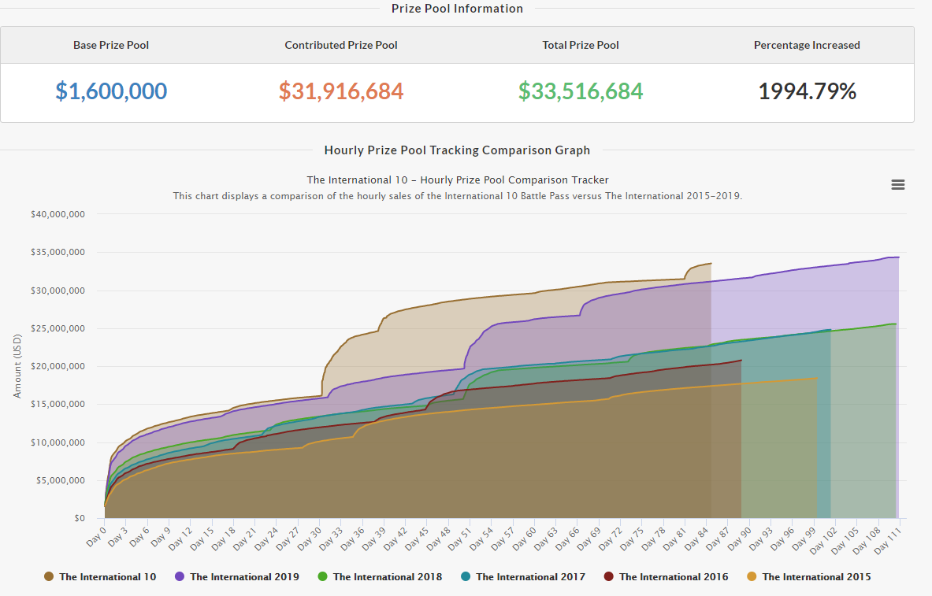Click the 1994.79% percentage value
This screenshot has height=596, width=932.
pyautogui.click(x=808, y=91)
